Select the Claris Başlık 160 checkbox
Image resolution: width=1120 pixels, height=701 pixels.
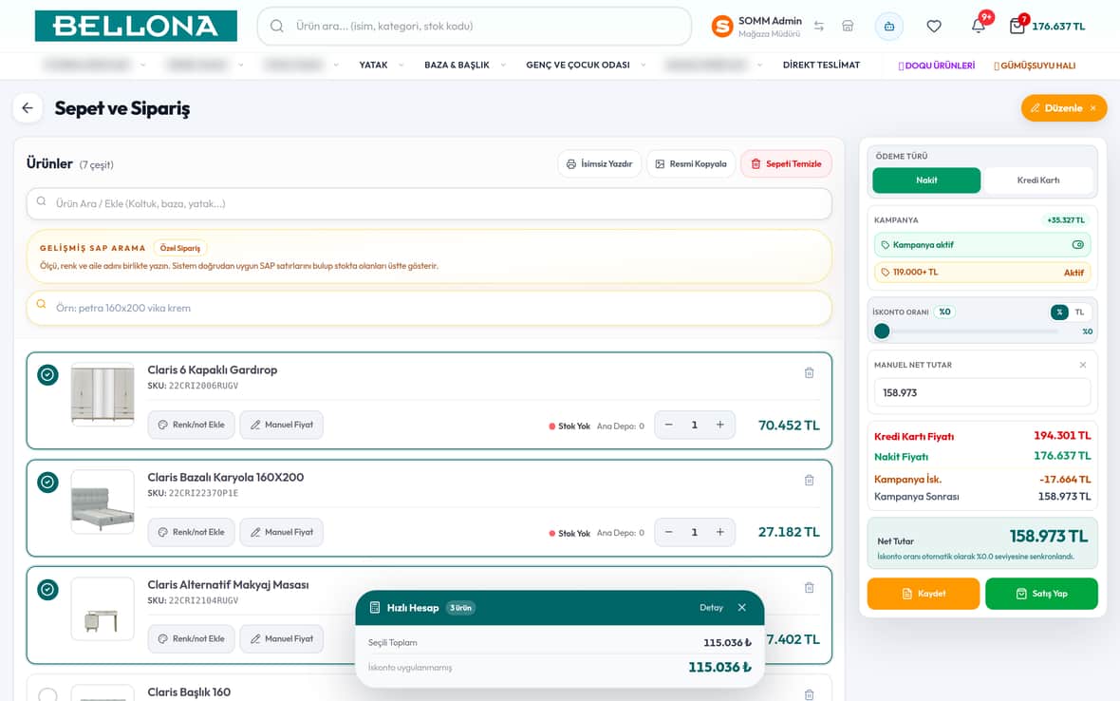pyautogui.click(x=47, y=695)
